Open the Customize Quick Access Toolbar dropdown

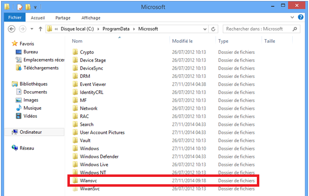click(x=35, y=7)
